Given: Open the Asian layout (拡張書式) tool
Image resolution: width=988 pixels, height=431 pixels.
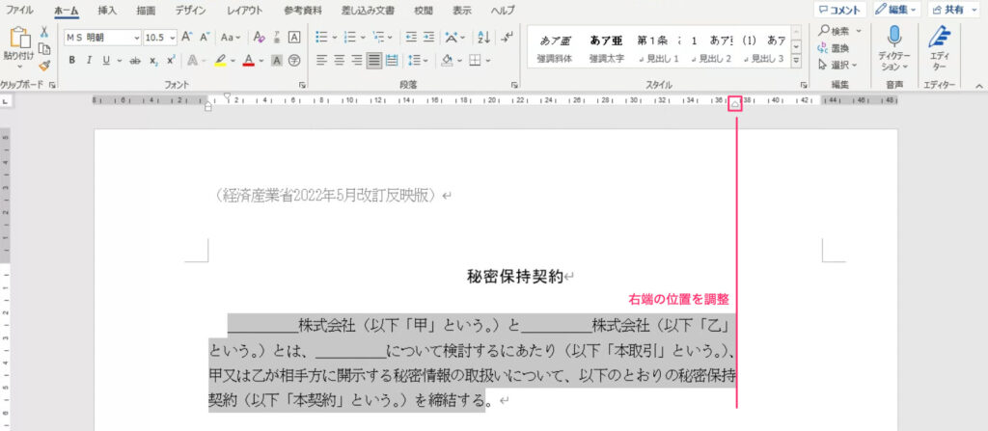Looking at the screenshot, I should pos(454,38).
